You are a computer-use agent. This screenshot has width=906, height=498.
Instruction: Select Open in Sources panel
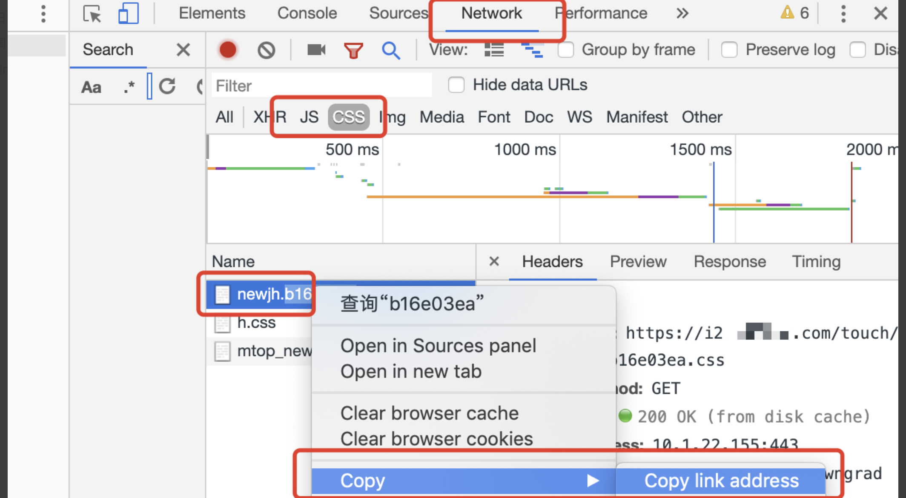(x=438, y=346)
